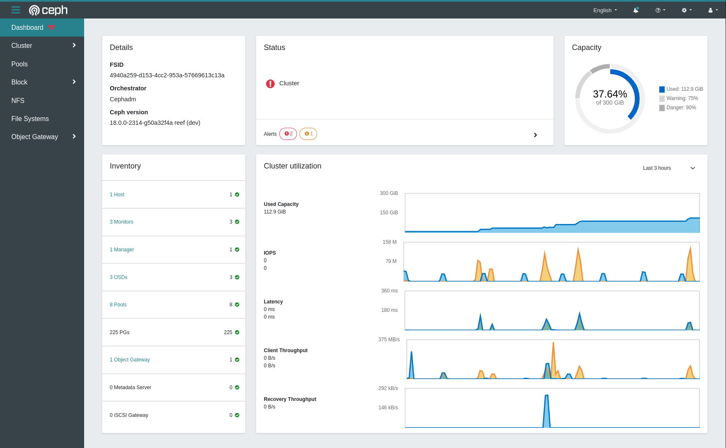Click the red cluster error status icon
Image resolution: width=726 pixels, height=448 pixels.
pyautogui.click(x=270, y=84)
